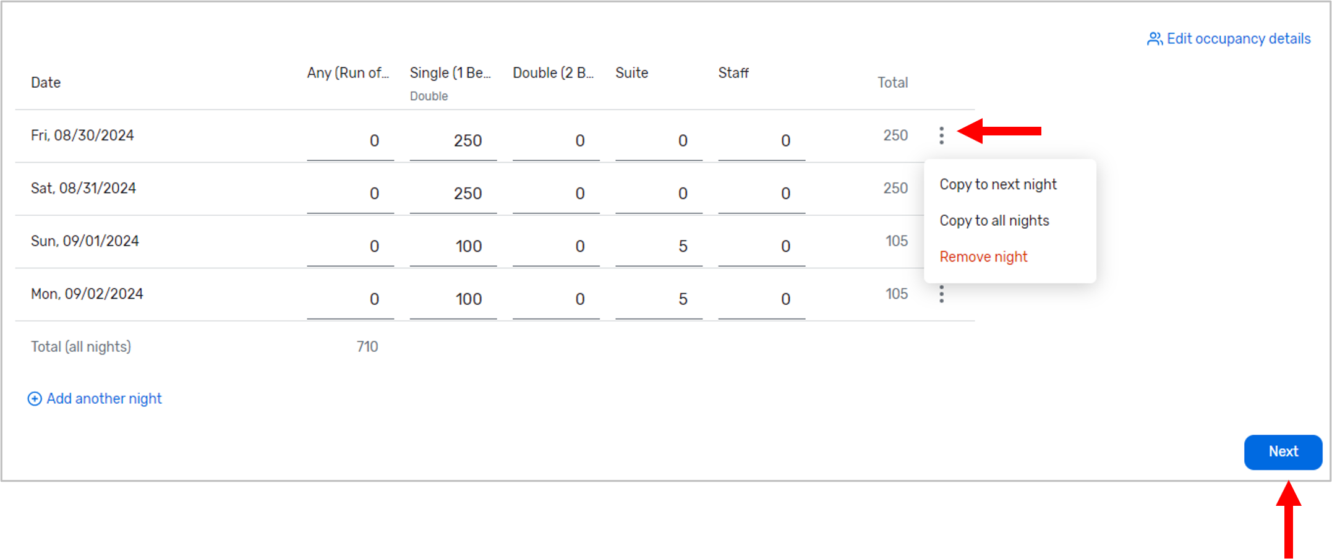Open the Edit occupancy details link
This screenshot has height=559, width=1332.
[x=1238, y=39]
